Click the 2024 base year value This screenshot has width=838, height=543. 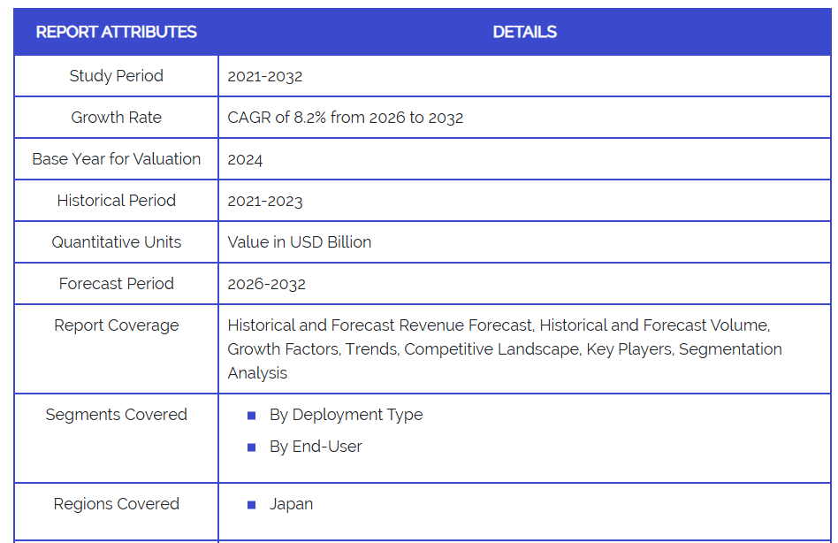245,160
